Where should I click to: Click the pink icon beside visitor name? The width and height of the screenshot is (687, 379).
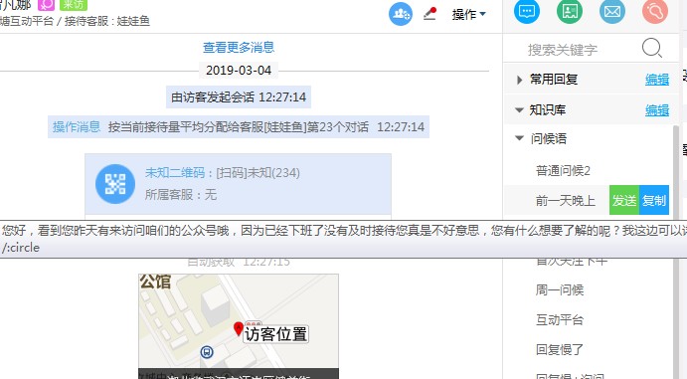46,5
